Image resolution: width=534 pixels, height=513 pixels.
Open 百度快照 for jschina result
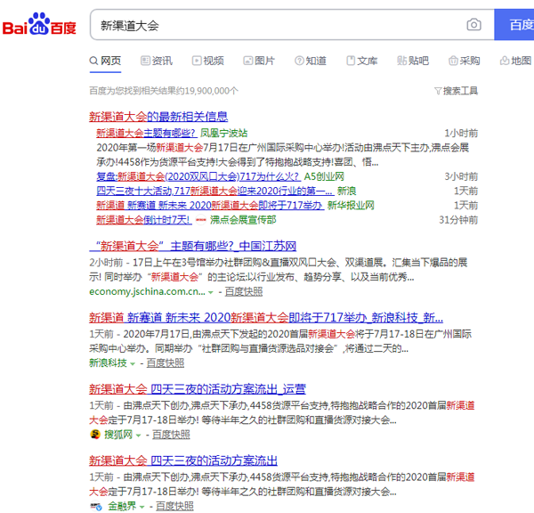tap(244, 292)
